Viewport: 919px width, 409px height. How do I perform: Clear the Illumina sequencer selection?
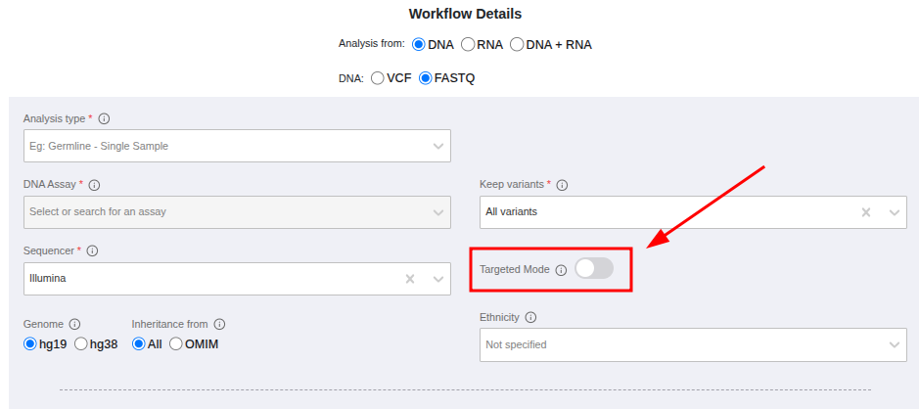click(411, 279)
